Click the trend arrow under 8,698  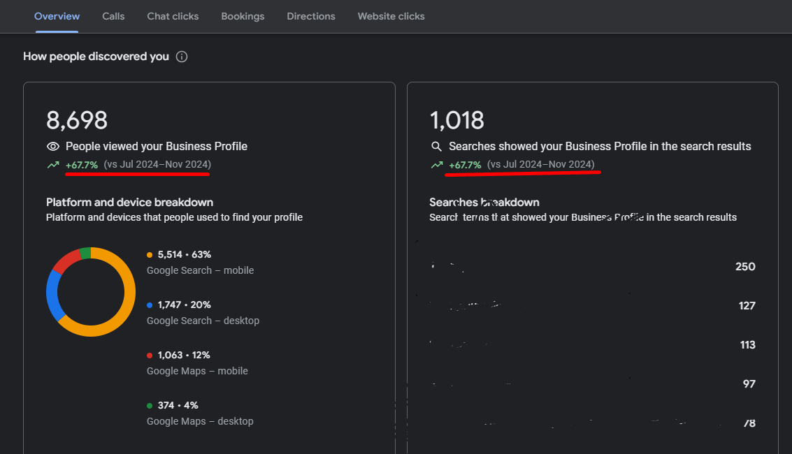[x=53, y=165]
